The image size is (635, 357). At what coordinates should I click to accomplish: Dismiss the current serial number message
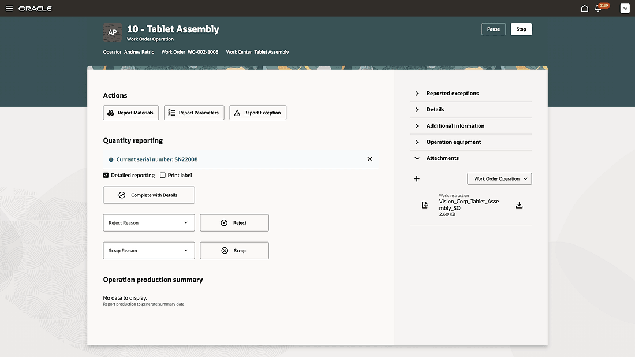point(369,159)
